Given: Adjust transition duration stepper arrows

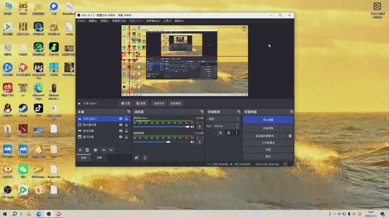Looking at the screenshot, I should pyautogui.click(x=237, y=126).
